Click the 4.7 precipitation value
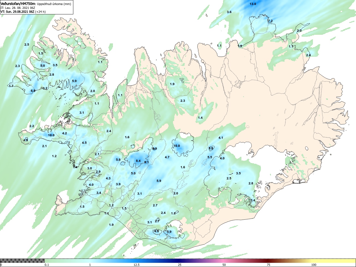This screenshot has height=267, width=356. (x=167, y=157)
